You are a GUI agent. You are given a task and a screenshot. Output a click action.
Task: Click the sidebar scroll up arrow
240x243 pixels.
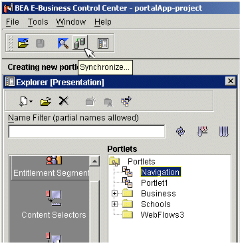click(x=94, y=161)
